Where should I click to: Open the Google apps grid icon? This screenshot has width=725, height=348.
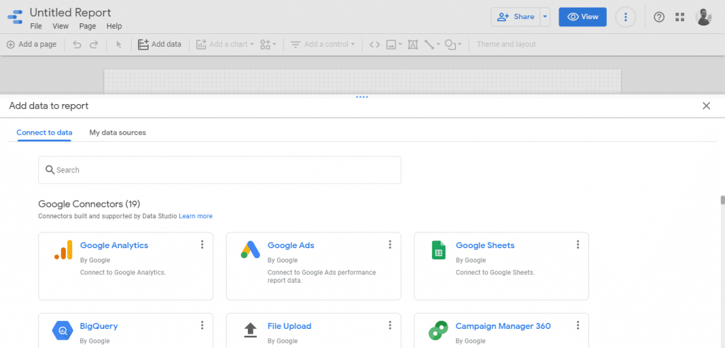(680, 17)
